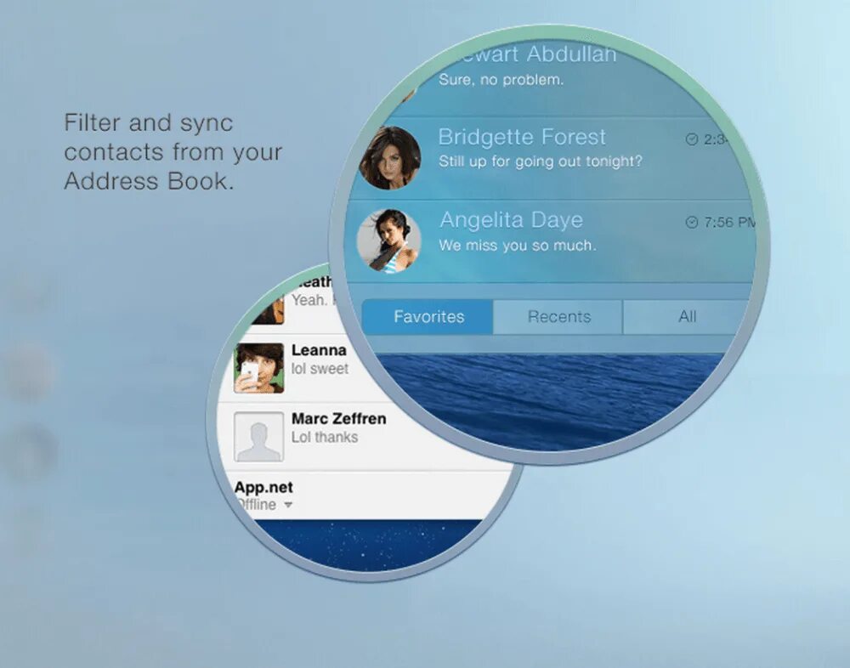The width and height of the screenshot is (850, 668).
Task: Select the 'Still up for going out tonight?' message
Action: click(x=540, y=161)
